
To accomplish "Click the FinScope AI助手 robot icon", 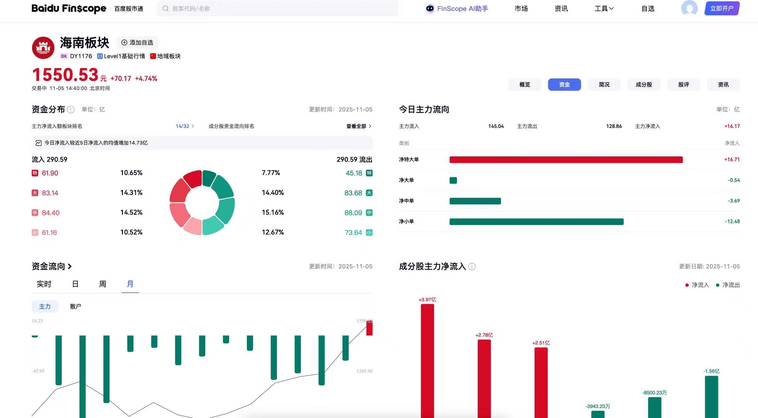I will (x=430, y=8).
